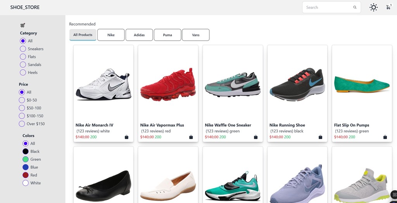Select the Sandals category
The image size is (397, 203).
(x=23, y=65)
